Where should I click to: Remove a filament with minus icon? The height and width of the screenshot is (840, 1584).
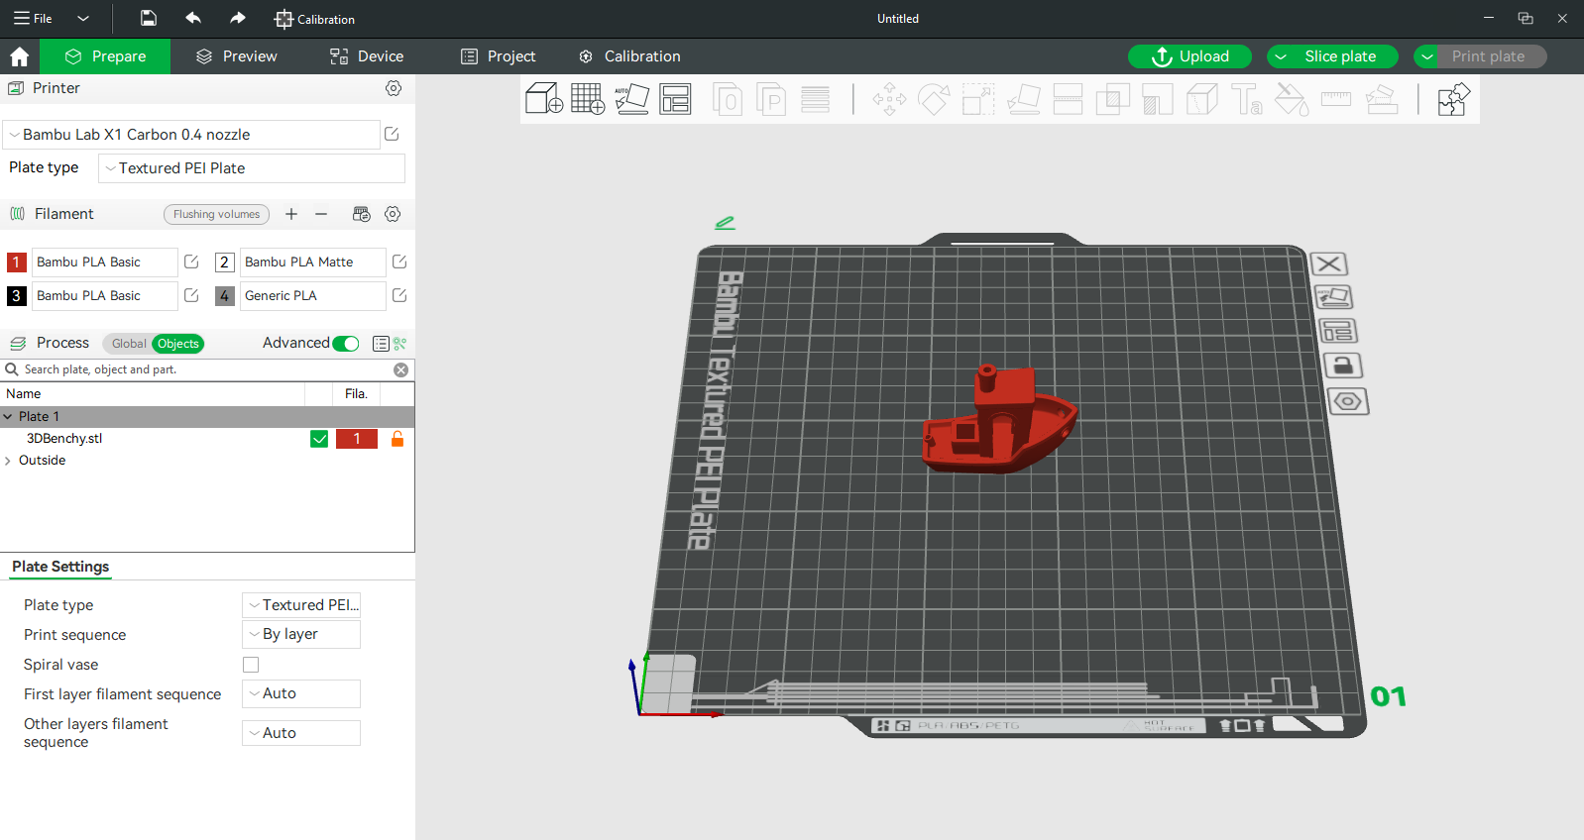[321, 214]
